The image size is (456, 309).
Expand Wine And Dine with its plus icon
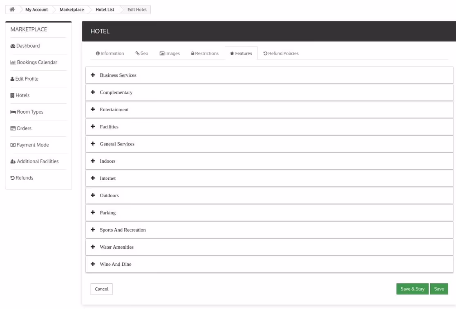93,264
